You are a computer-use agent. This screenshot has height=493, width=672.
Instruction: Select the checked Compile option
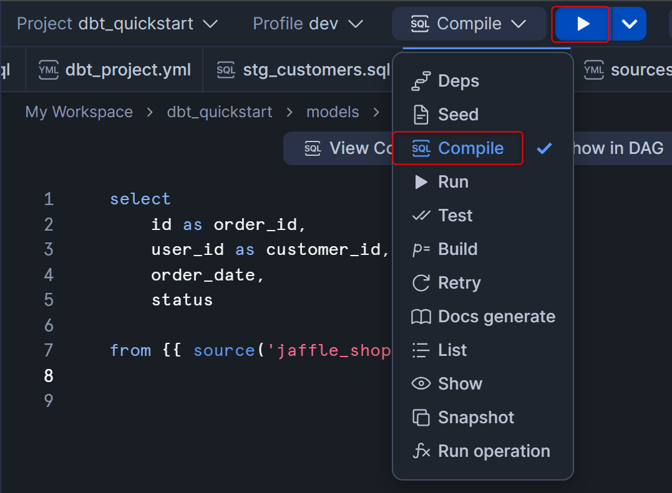470,148
